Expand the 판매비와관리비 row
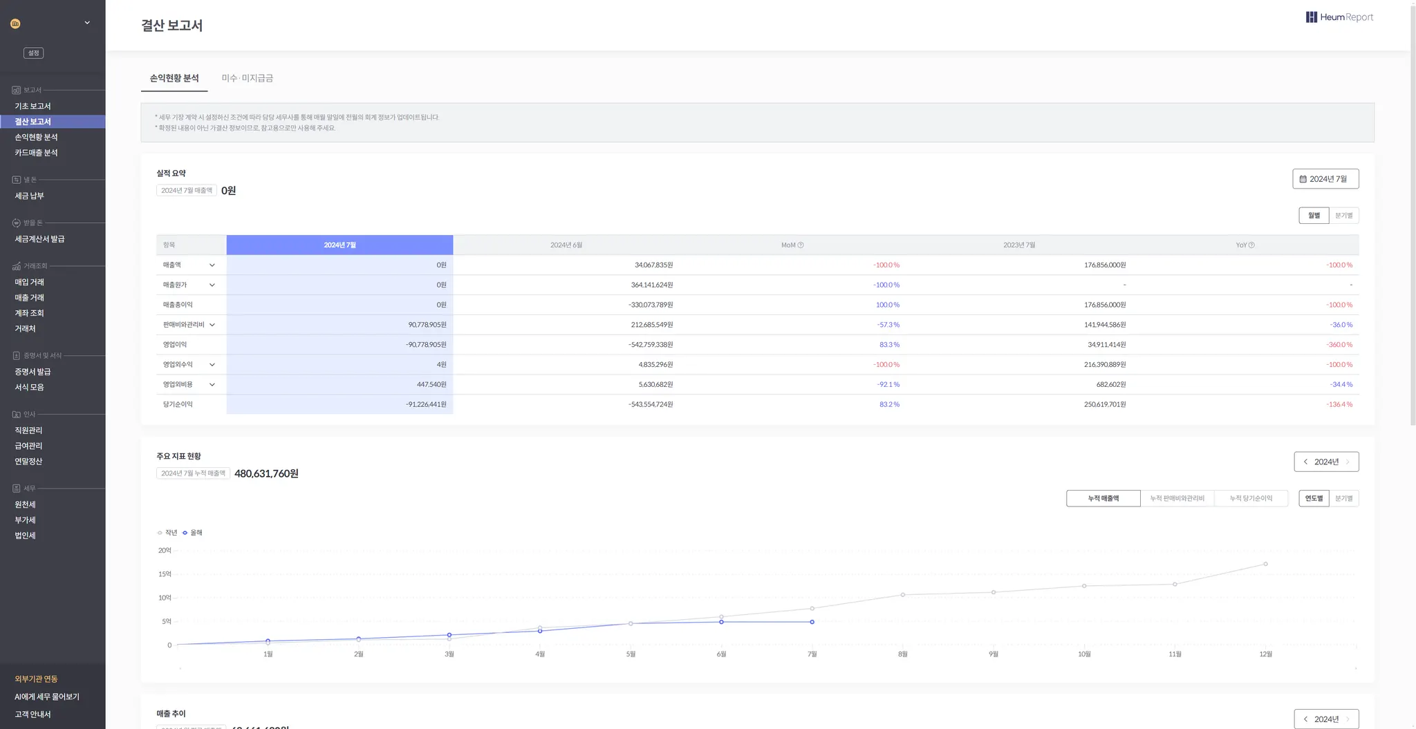 coord(212,325)
